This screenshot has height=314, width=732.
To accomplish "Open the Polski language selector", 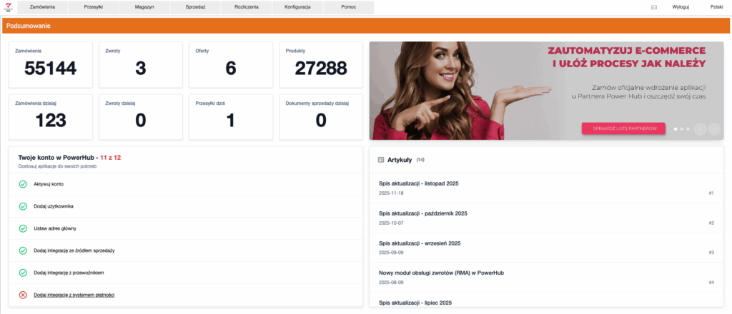I will pyautogui.click(x=716, y=7).
